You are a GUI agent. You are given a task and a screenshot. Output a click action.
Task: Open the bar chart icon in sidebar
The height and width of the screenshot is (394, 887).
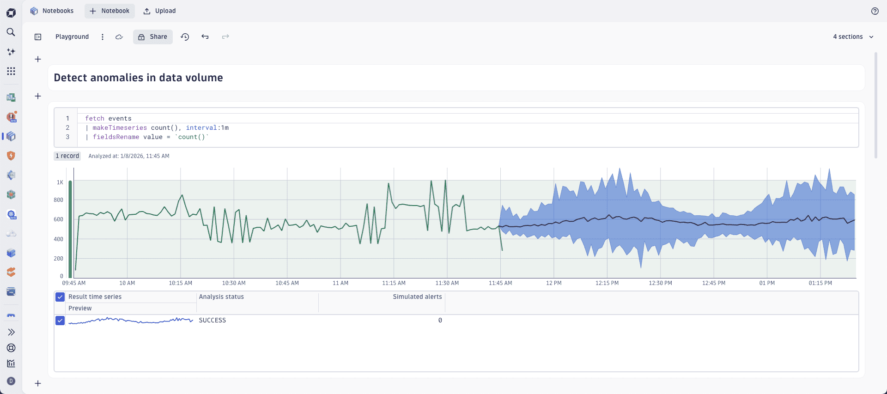point(11,364)
